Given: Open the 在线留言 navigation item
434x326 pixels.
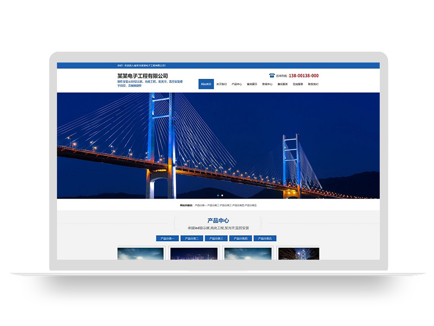Looking at the screenshot, I should (x=297, y=84).
